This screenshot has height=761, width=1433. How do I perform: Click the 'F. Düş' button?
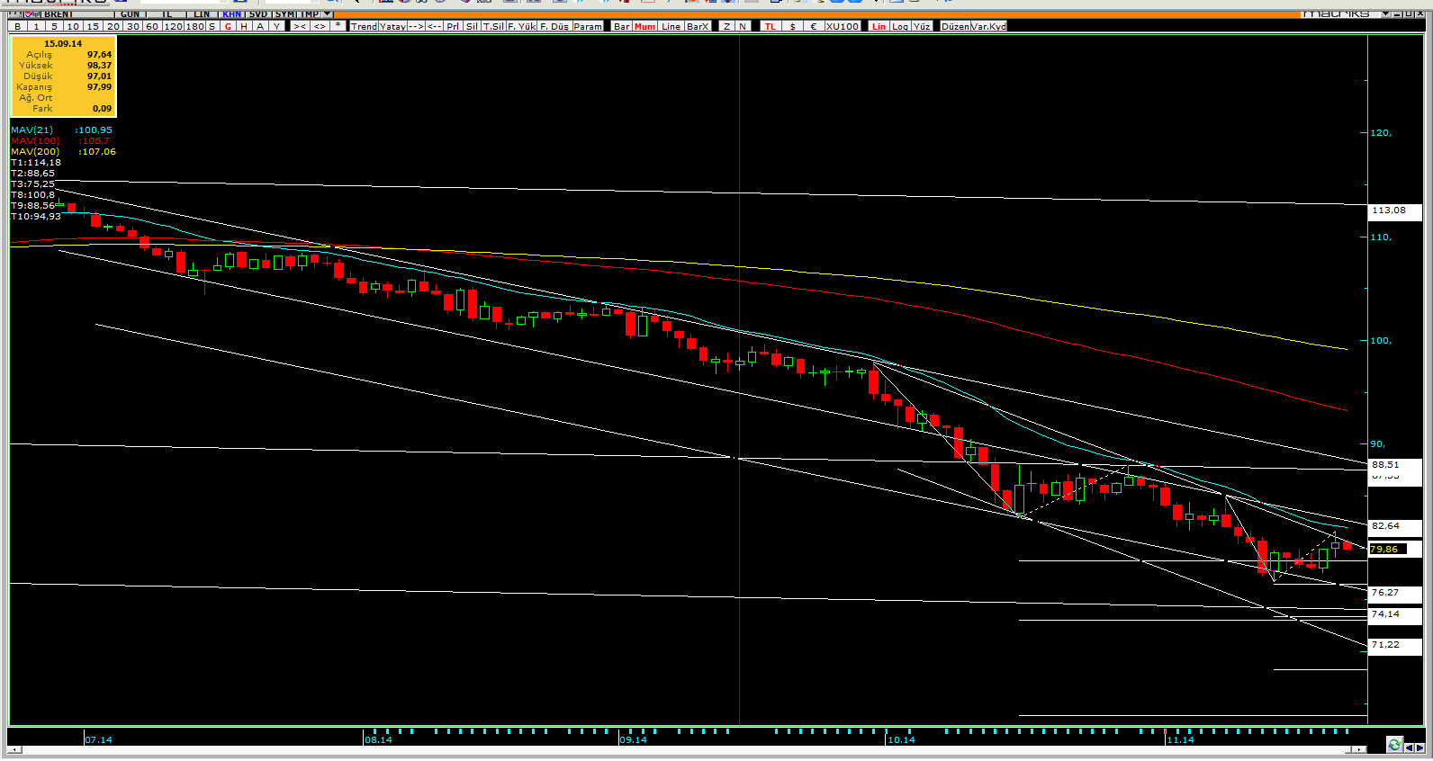pos(554,26)
